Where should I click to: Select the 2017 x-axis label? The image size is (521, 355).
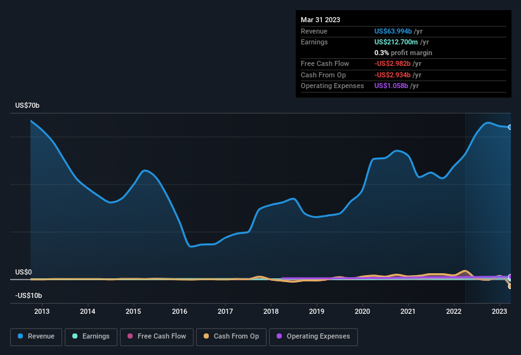[x=225, y=311]
